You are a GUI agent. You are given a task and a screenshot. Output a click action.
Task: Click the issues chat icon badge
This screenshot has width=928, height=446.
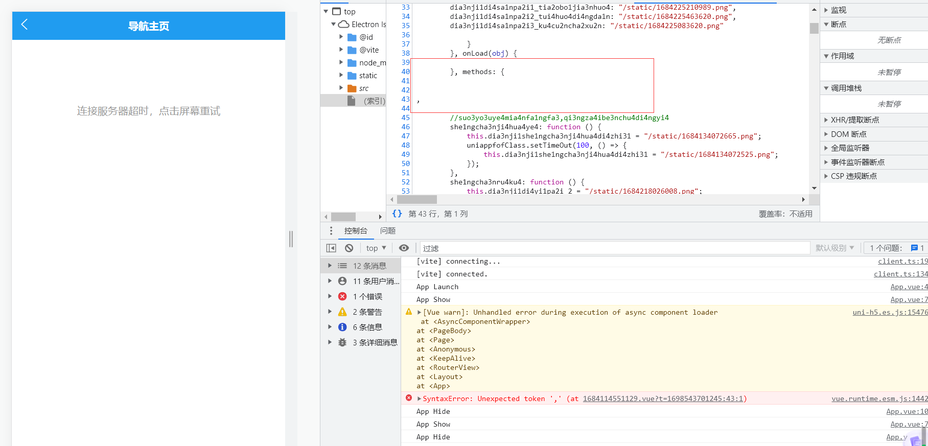tap(914, 248)
